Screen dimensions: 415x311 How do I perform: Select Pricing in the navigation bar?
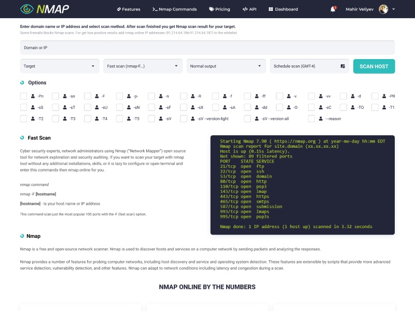(222, 9)
